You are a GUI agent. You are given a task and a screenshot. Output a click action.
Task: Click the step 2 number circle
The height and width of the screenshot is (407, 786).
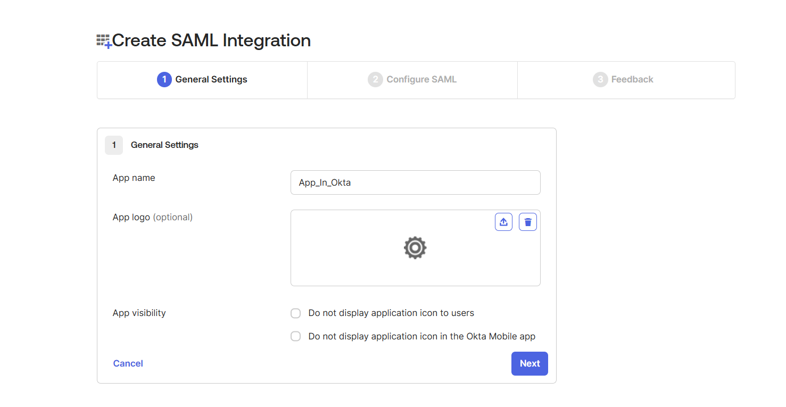click(375, 79)
